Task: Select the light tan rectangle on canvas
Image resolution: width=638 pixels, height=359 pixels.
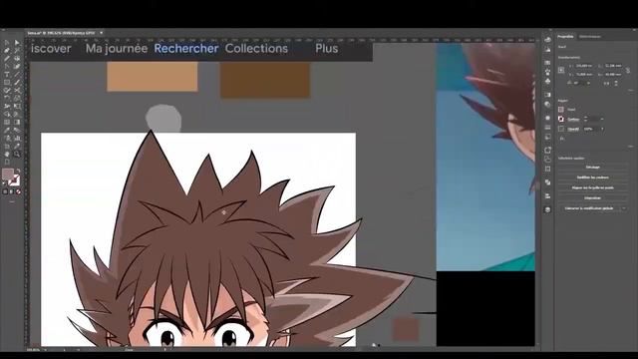Action: tap(153, 77)
